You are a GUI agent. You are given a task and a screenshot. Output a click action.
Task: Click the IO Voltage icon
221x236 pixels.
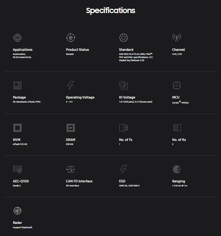(124, 85)
